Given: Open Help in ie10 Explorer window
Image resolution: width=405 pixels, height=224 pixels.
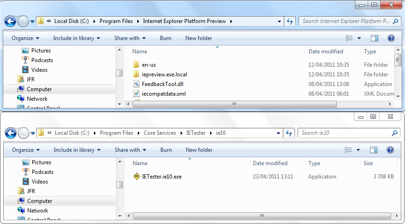Looking at the screenshot, I should [390, 150].
